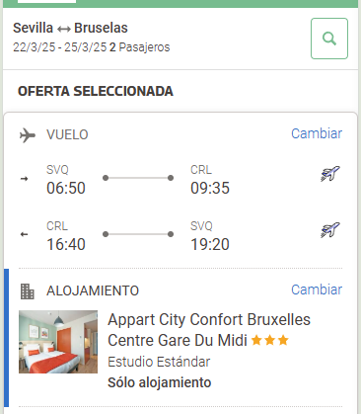Open the search with the magnifier button
Viewport: 361px width, 414px height.
click(329, 39)
